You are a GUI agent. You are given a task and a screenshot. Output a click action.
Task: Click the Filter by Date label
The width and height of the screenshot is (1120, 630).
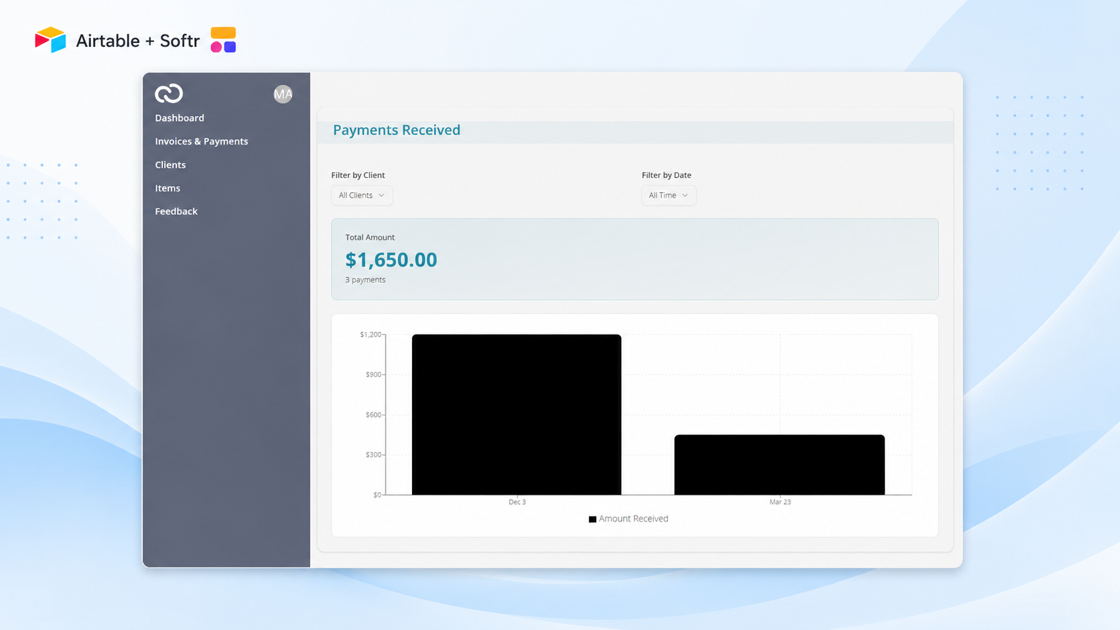tap(667, 175)
